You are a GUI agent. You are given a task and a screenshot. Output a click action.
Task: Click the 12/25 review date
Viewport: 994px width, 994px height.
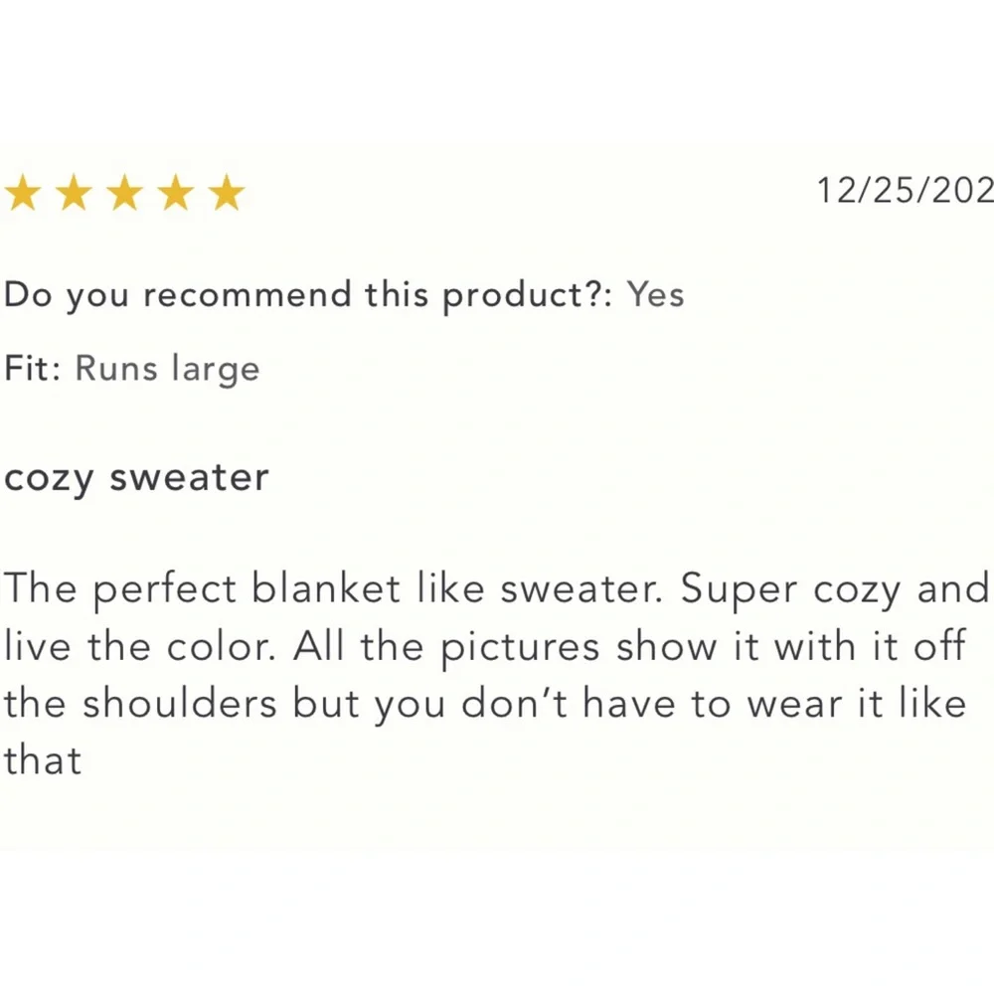905,188
